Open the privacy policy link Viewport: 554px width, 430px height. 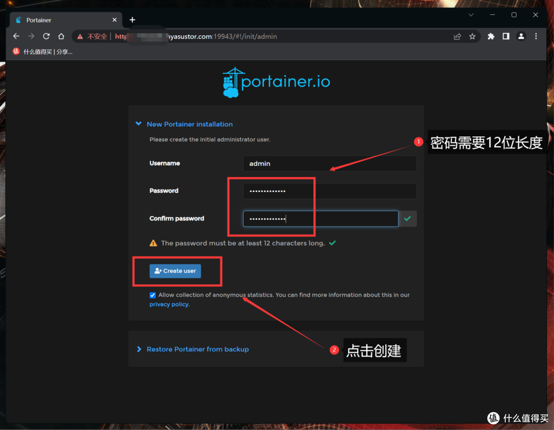169,304
